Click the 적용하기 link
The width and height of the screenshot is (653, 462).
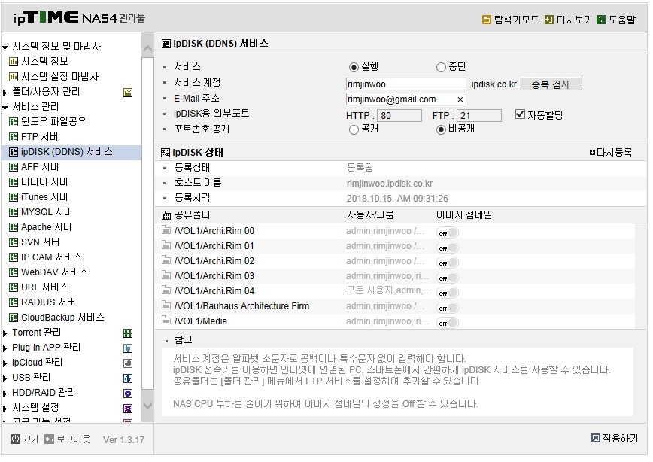621,438
